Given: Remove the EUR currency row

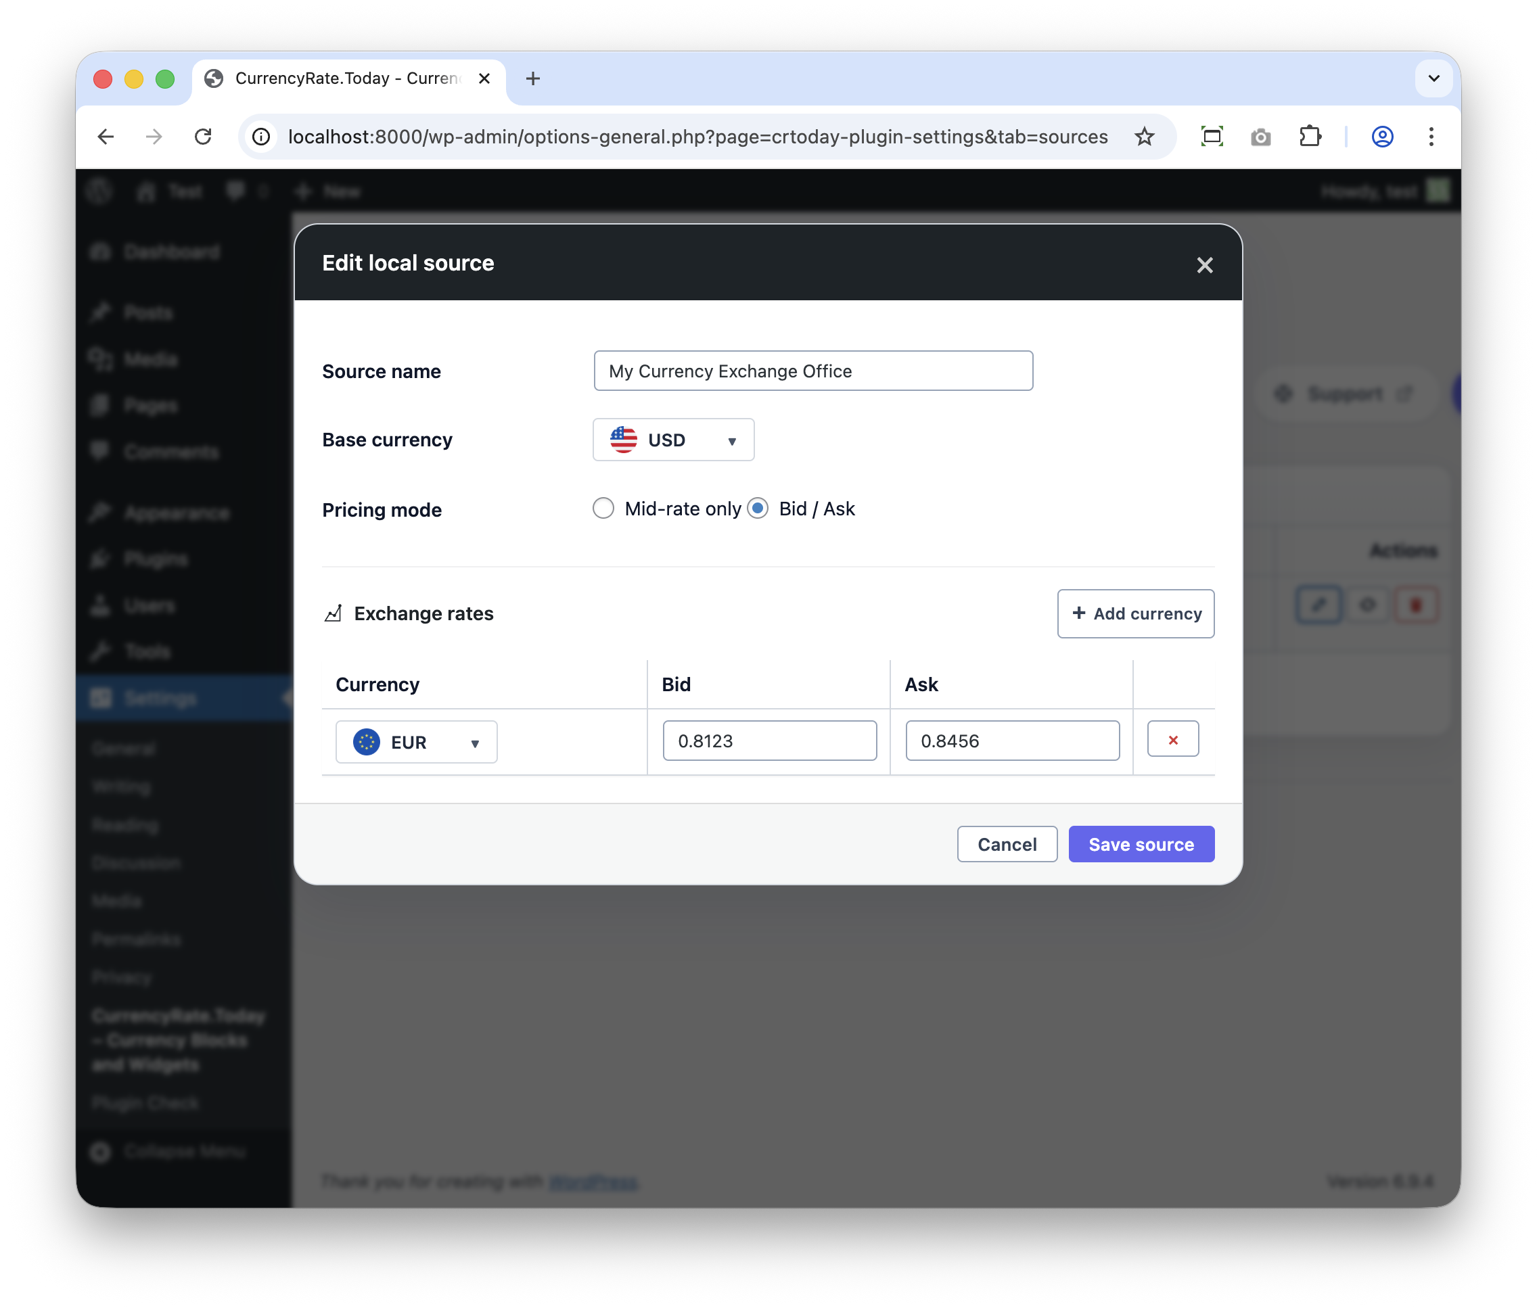Looking at the screenshot, I should pyautogui.click(x=1172, y=739).
